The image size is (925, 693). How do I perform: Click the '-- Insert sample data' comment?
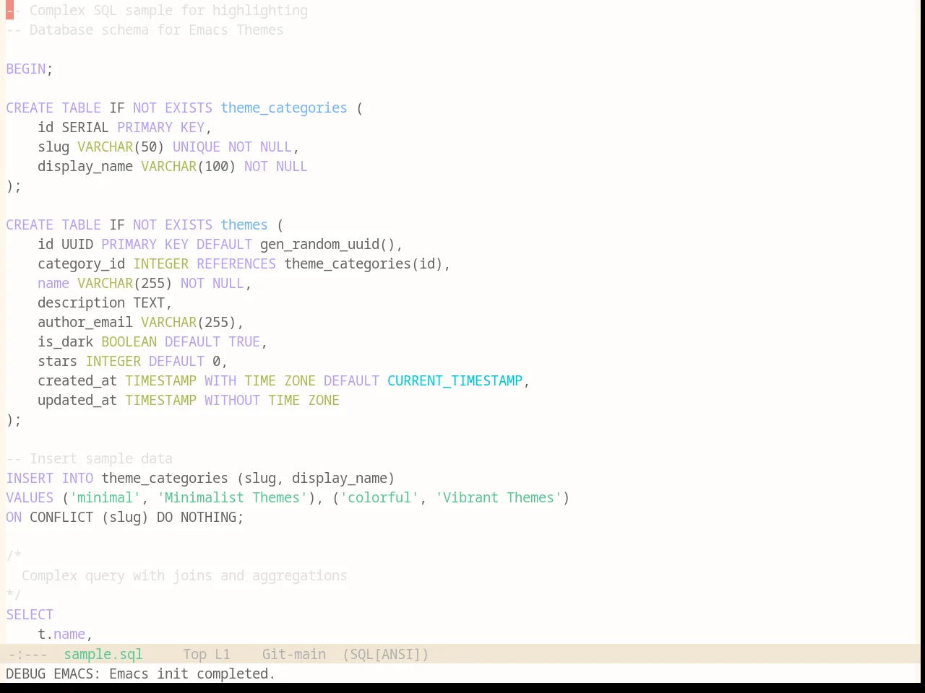[90, 458]
